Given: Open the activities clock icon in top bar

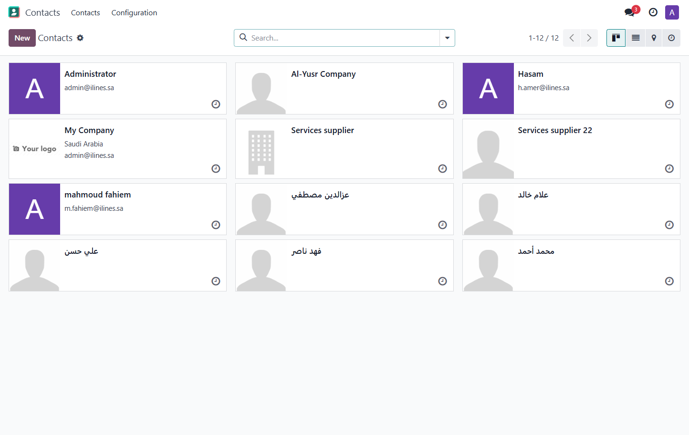Looking at the screenshot, I should pyautogui.click(x=653, y=12).
